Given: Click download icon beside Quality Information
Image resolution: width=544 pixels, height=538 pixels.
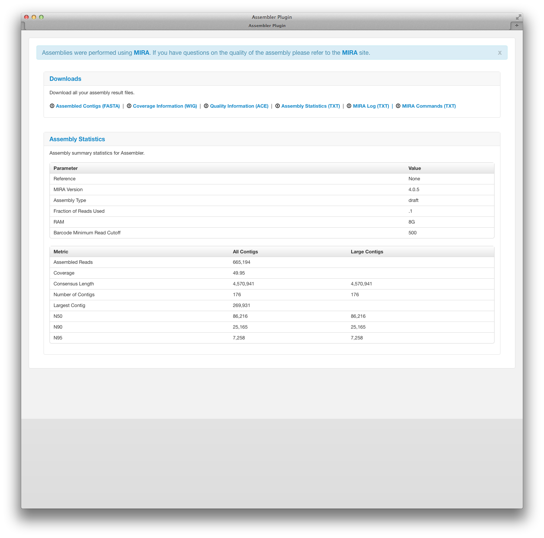Looking at the screenshot, I should pyautogui.click(x=206, y=106).
